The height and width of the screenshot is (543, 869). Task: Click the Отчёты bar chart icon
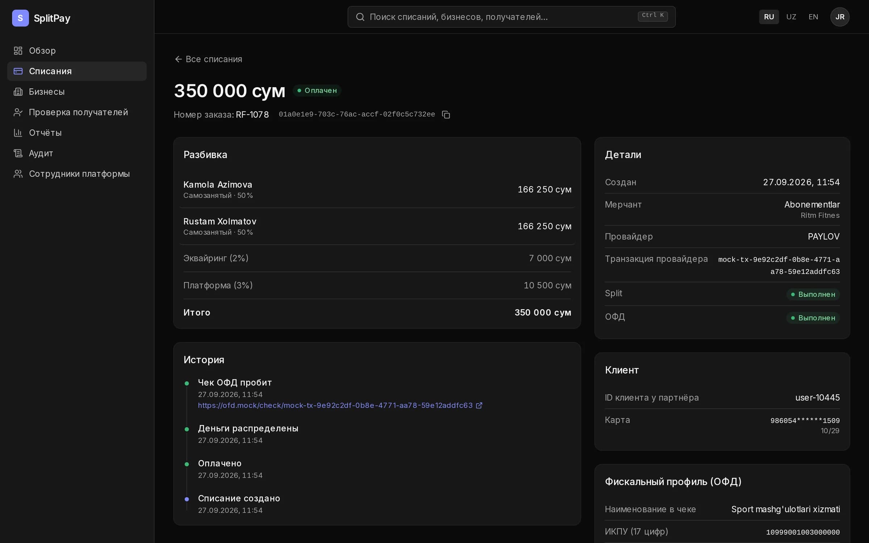click(18, 133)
